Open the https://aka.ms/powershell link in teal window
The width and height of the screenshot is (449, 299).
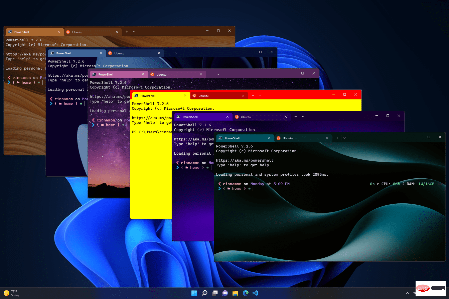pyautogui.click(x=245, y=160)
